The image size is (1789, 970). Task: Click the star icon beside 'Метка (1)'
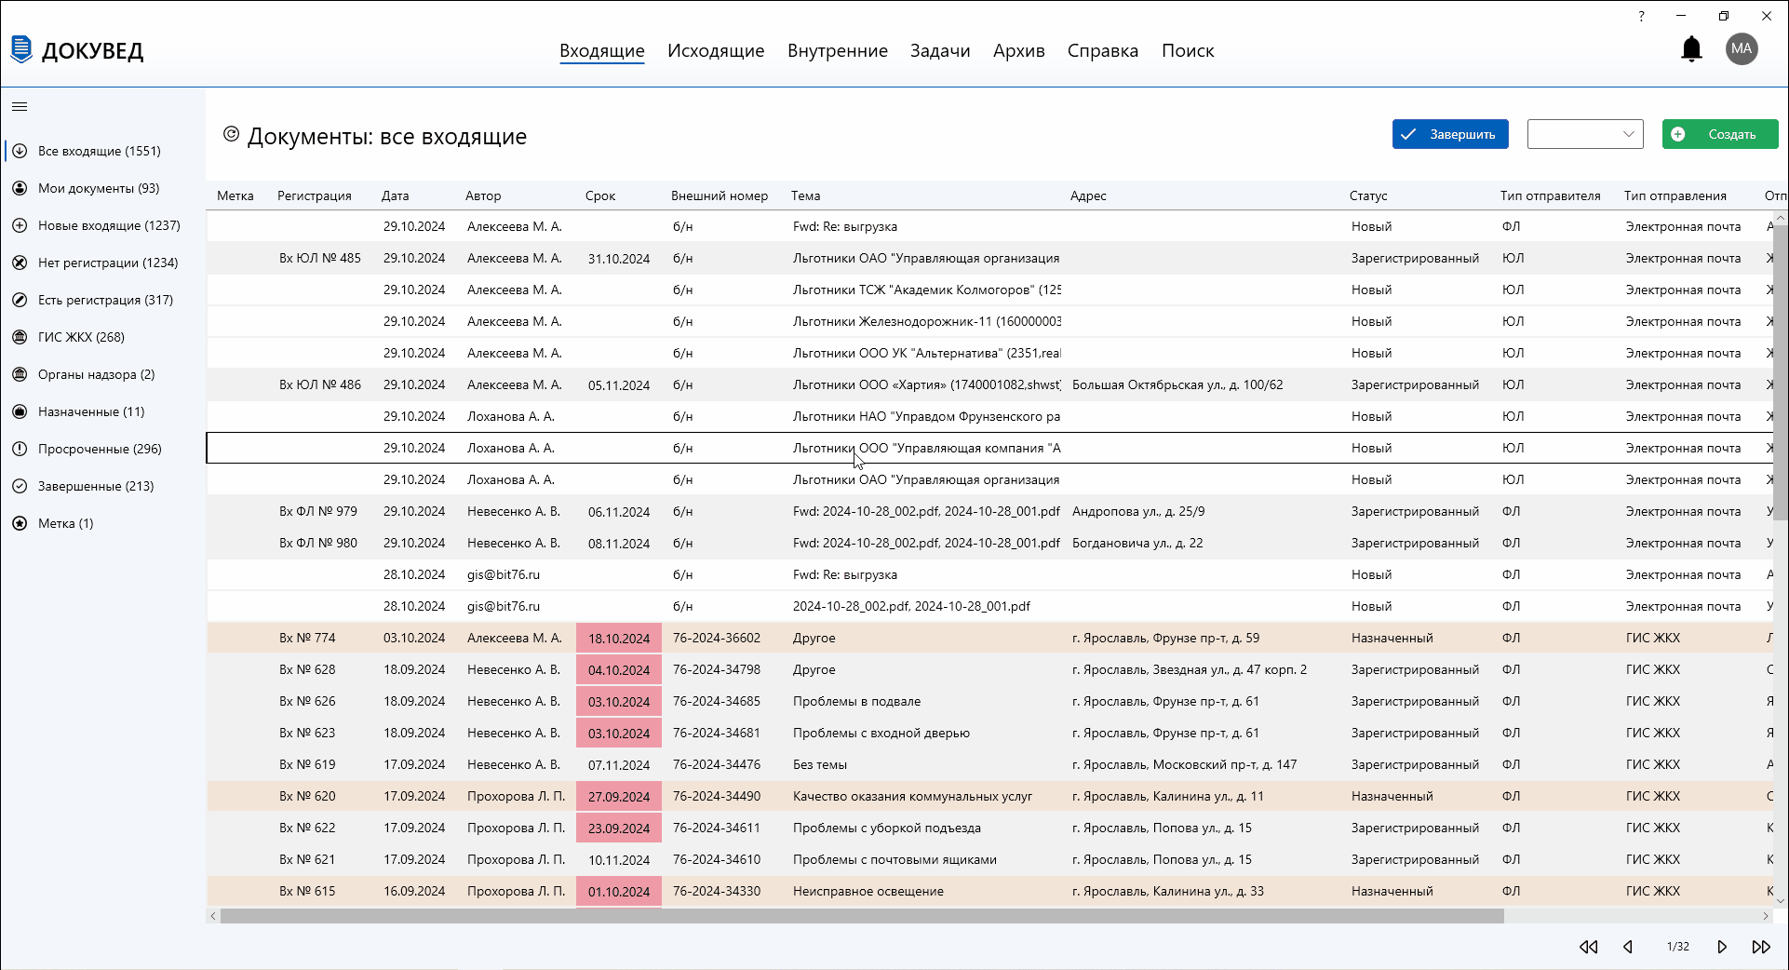click(x=20, y=523)
